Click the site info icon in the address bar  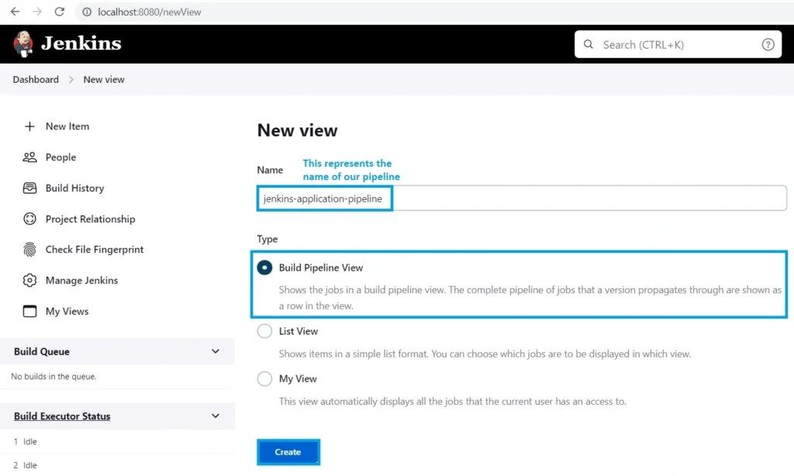click(87, 12)
